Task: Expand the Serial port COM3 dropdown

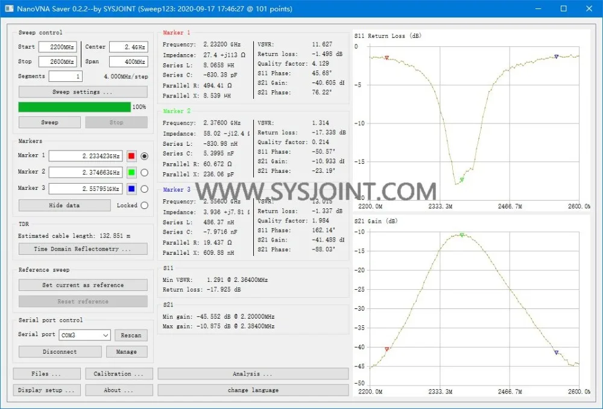Action: (x=84, y=335)
